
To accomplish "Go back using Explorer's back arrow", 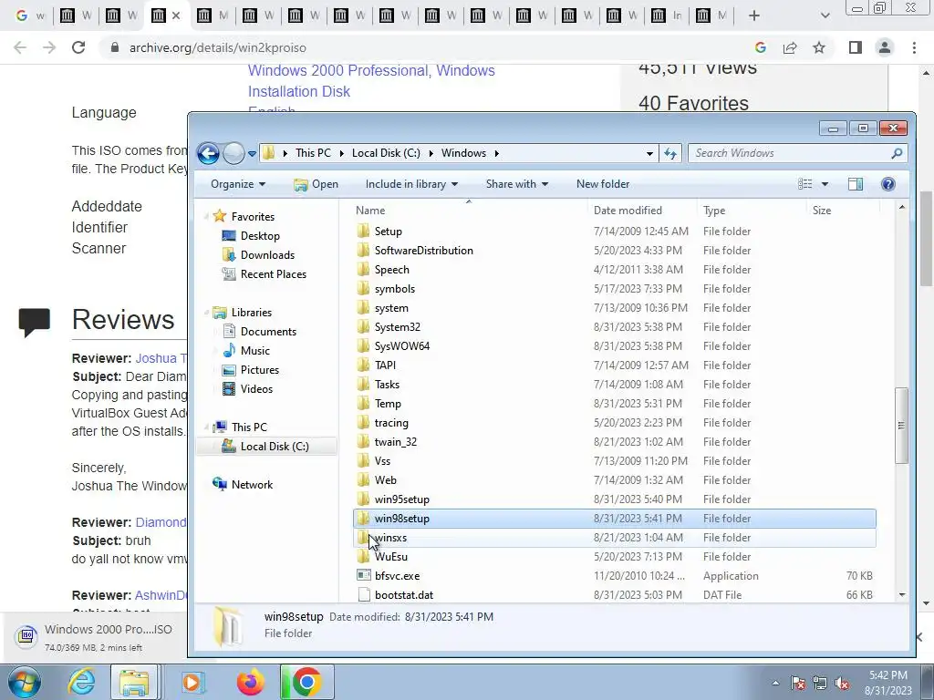I will coord(208,153).
